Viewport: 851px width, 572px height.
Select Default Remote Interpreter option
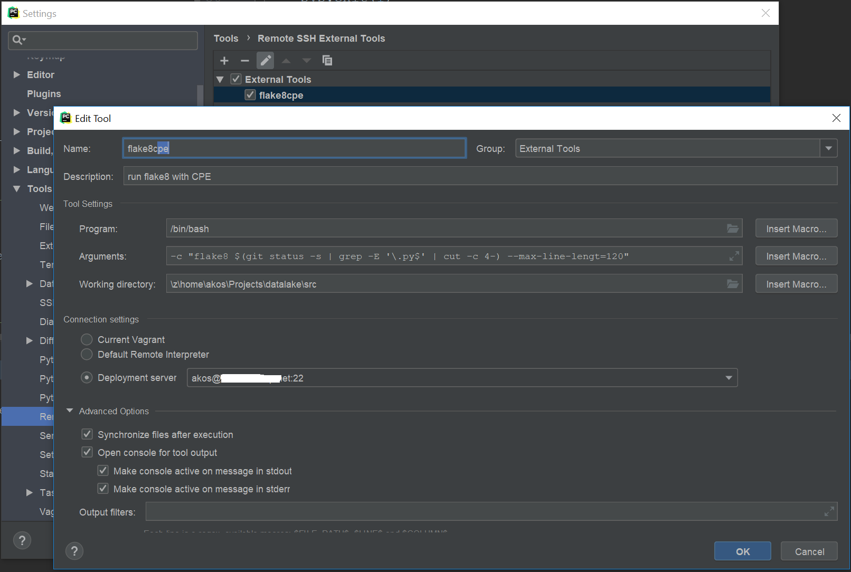coord(87,354)
